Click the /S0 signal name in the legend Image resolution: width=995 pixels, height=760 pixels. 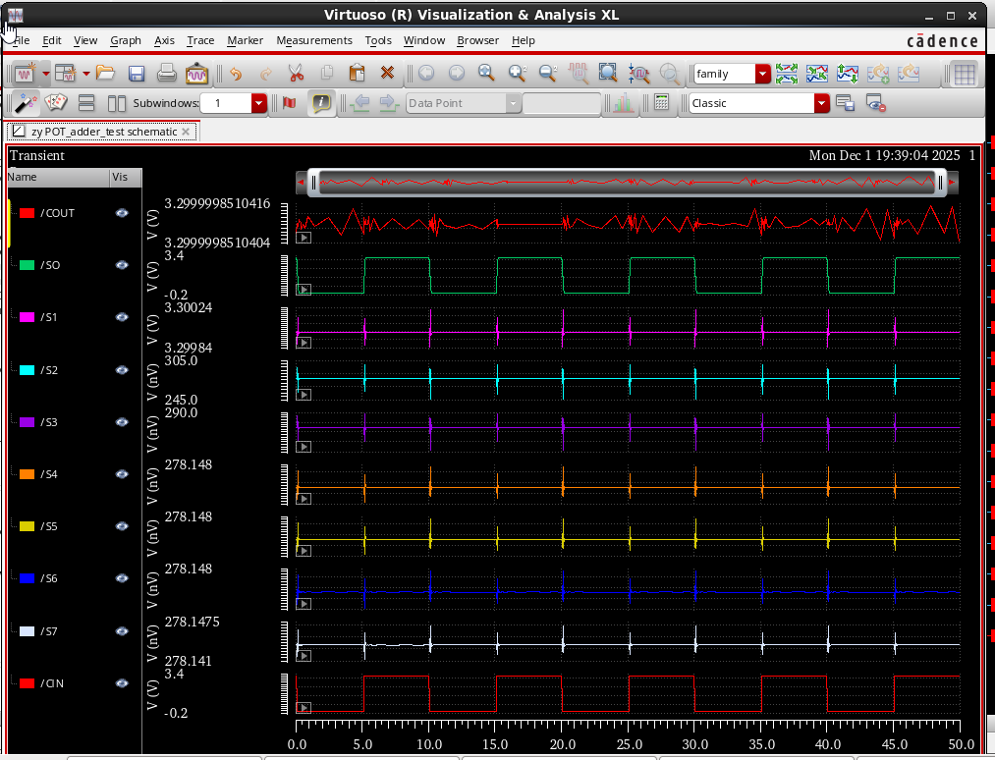pyautogui.click(x=51, y=265)
